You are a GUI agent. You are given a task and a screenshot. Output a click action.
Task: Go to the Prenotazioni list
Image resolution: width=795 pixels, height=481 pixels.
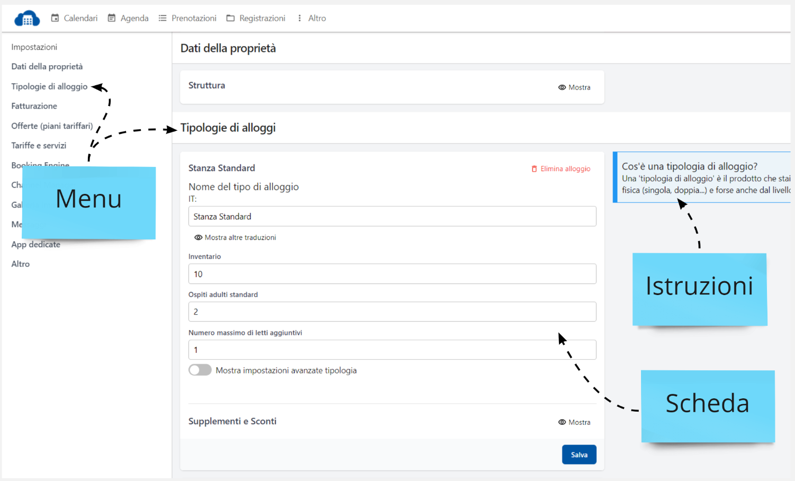187,18
